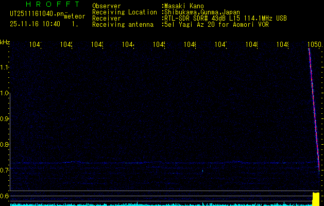Click the observer name Masaki Kano
The width and height of the screenshot is (324, 206).
(184, 6)
